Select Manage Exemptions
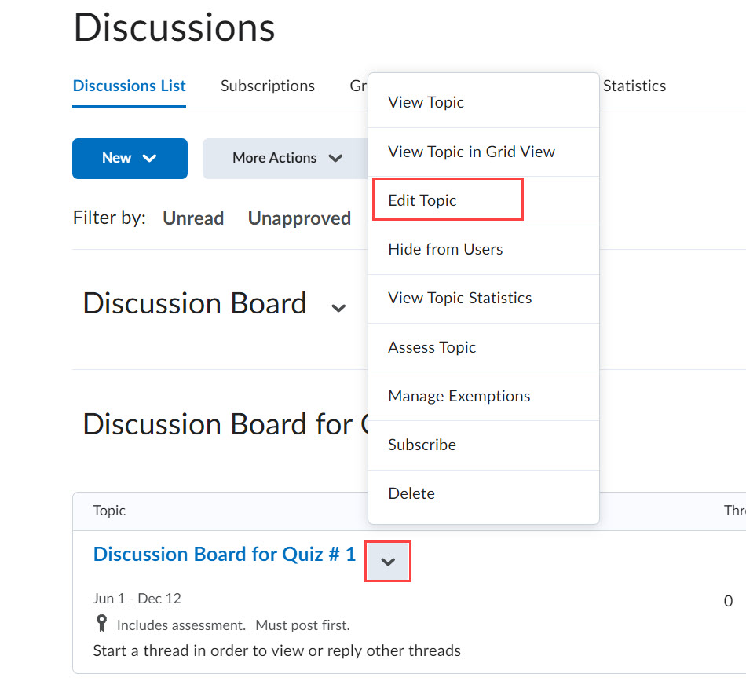 click(459, 395)
